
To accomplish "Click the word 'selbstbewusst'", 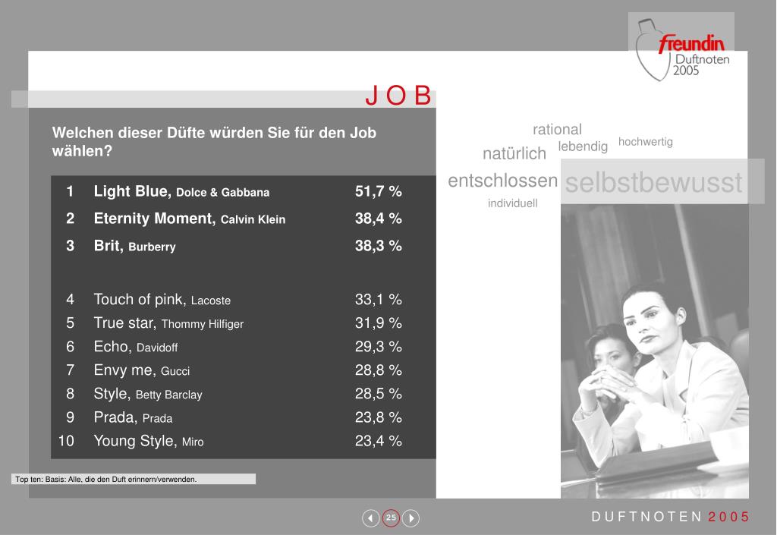I will [x=653, y=182].
